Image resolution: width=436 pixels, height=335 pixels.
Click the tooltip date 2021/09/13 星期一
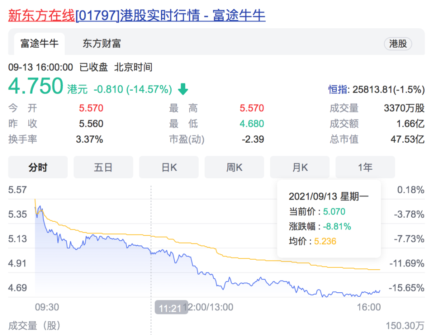[x=329, y=196]
